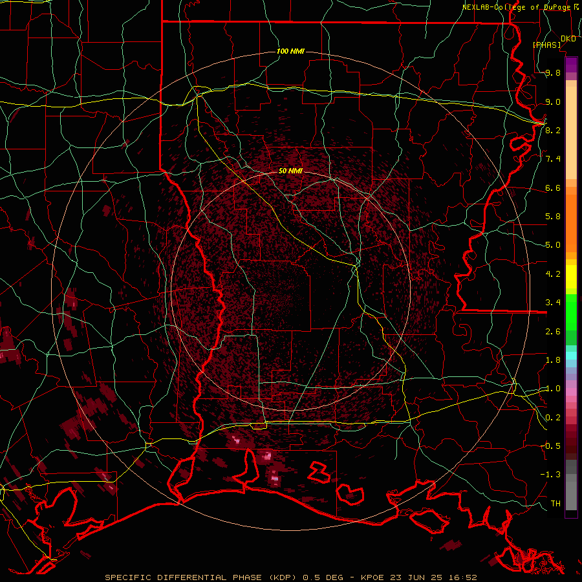Screen dimensions: 582x582
Task: Click the 6.6 value on the color scale
Action: point(553,188)
